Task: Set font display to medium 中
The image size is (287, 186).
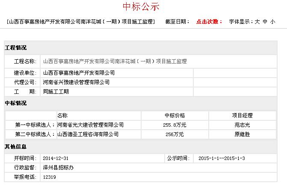Action: pyautogui.click(x=265, y=22)
